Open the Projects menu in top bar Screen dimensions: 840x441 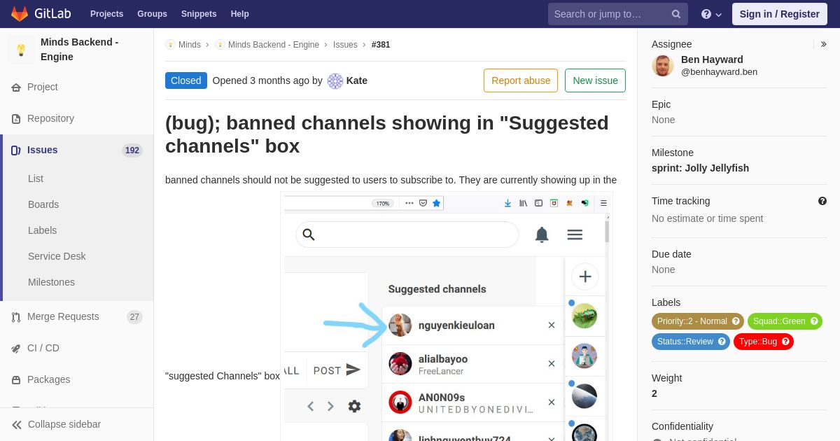107,14
